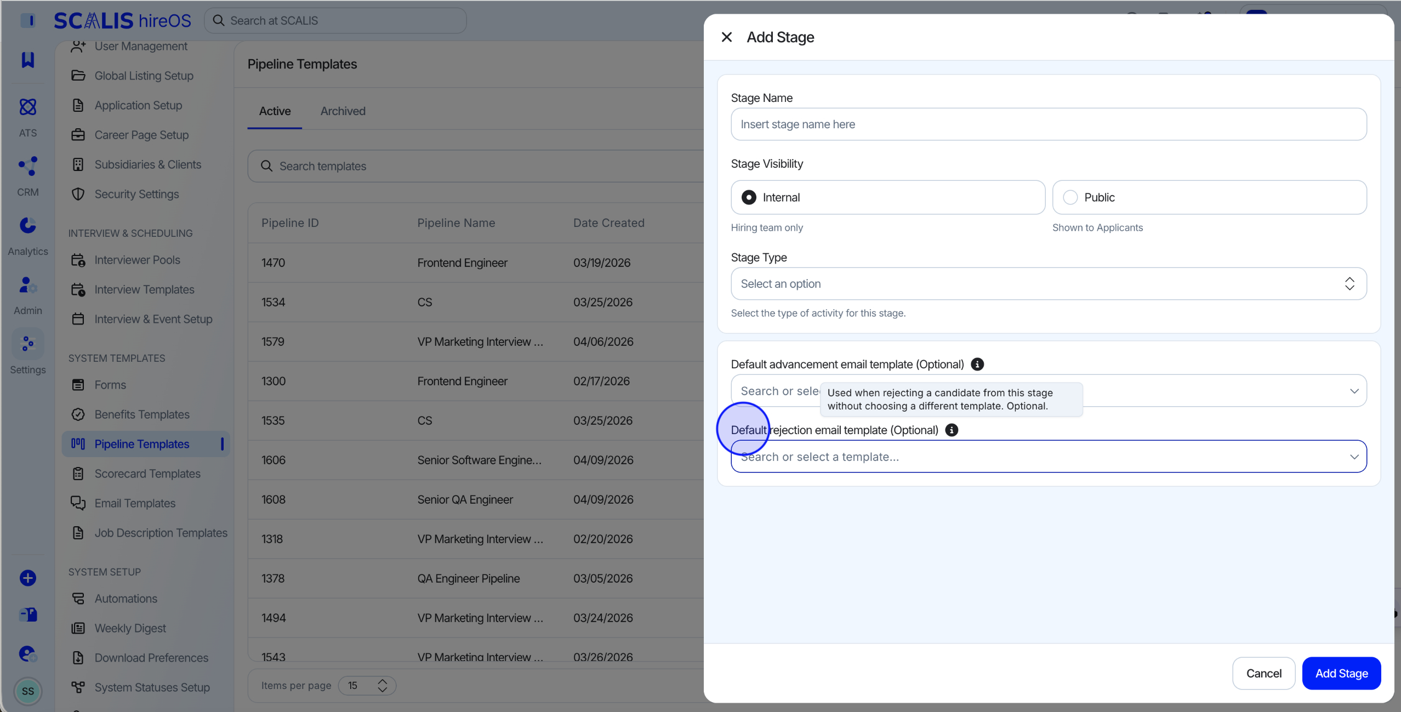Switch to the Archived tab

[x=343, y=111]
